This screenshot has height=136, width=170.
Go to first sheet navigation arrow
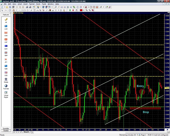(14, 132)
